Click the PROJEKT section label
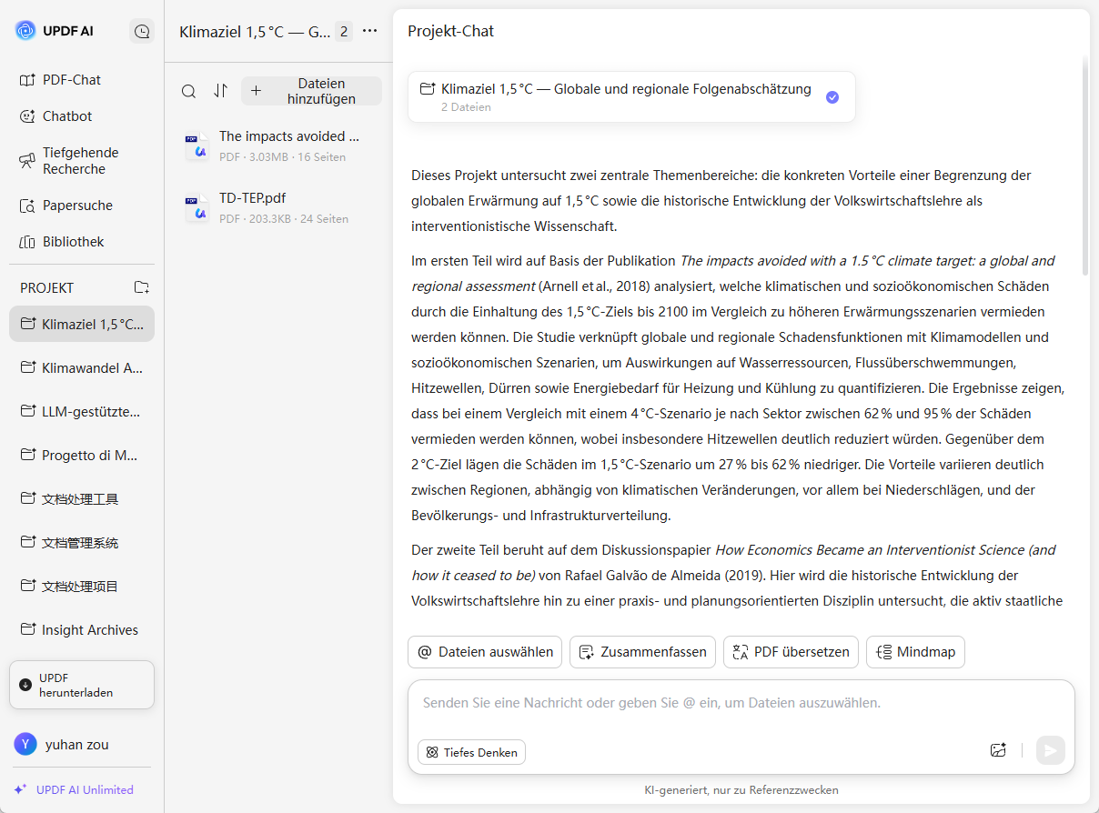 pyautogui.click(x=47, y=287)
